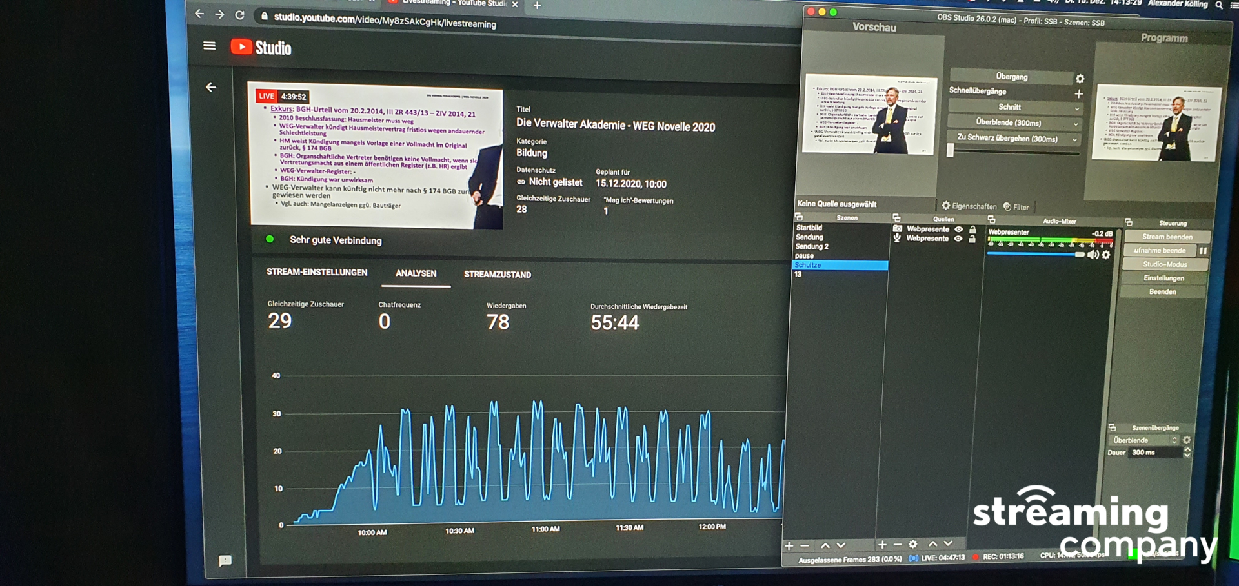Toggle lock on the microphone Webpresente source
This screenshot has height=586, width=1239.
tap(972, 239)
